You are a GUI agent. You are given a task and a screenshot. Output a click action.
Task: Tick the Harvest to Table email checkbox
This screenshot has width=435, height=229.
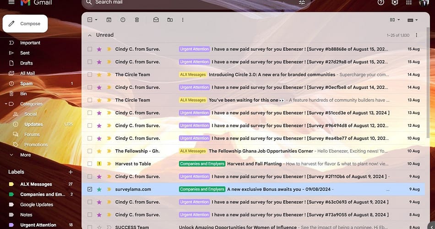[x=90, y=164]
